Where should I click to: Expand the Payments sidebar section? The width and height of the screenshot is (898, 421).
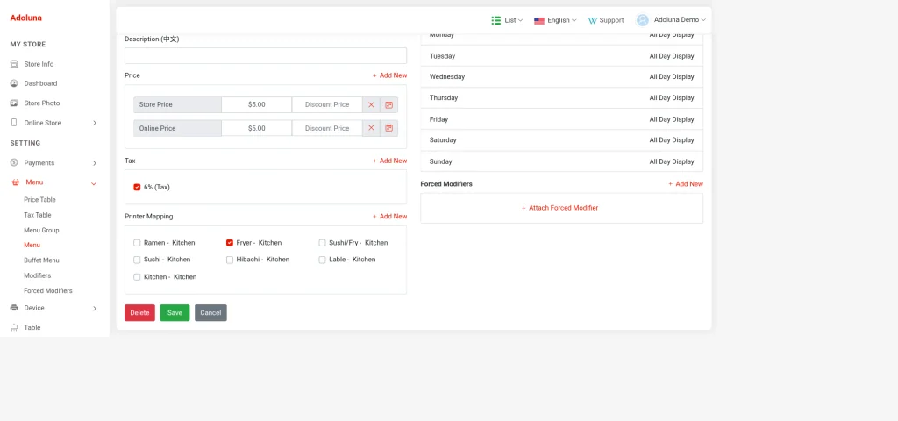point(53,163)
